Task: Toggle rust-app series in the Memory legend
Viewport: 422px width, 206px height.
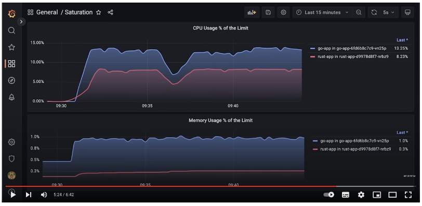Action: coord(355,149)
